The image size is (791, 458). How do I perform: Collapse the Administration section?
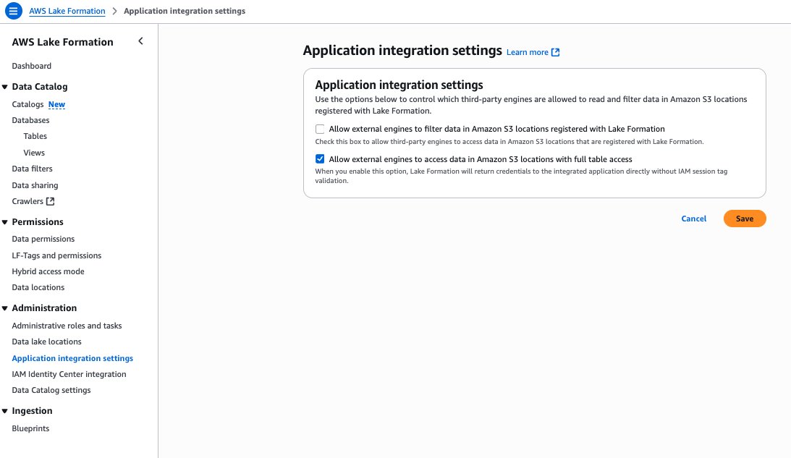pos(5,308)
